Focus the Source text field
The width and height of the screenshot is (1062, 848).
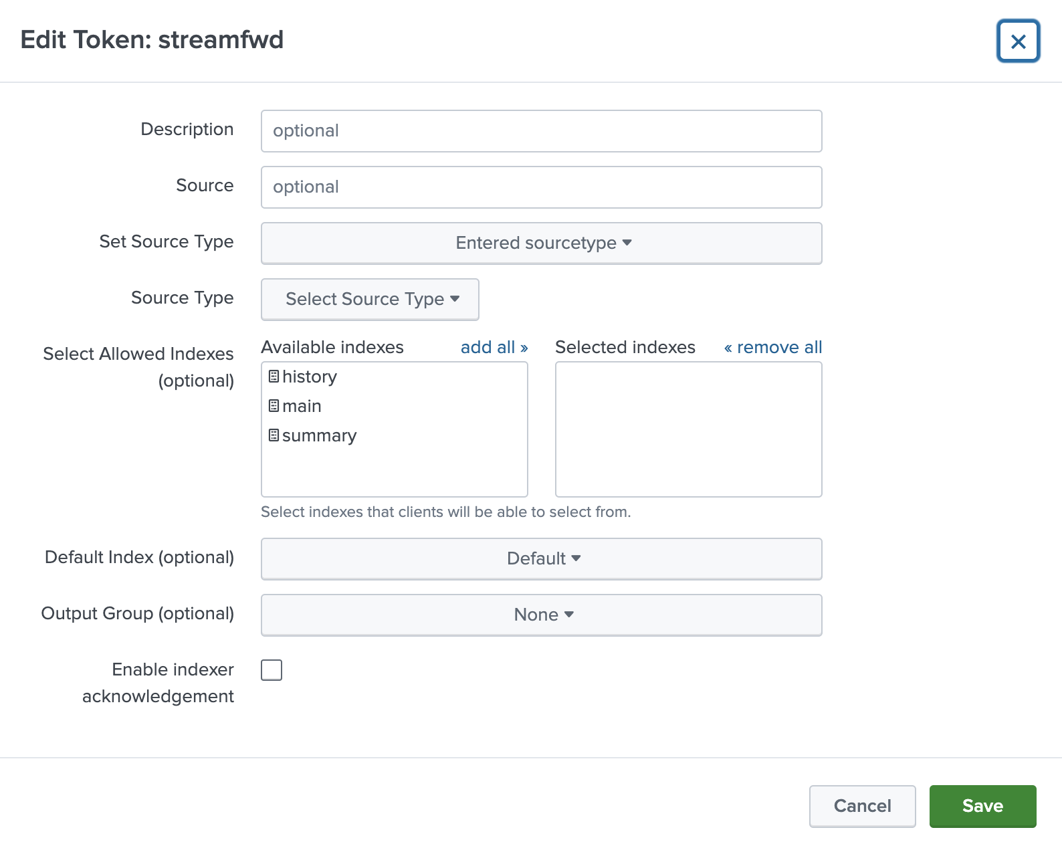(x=541, y=187)
